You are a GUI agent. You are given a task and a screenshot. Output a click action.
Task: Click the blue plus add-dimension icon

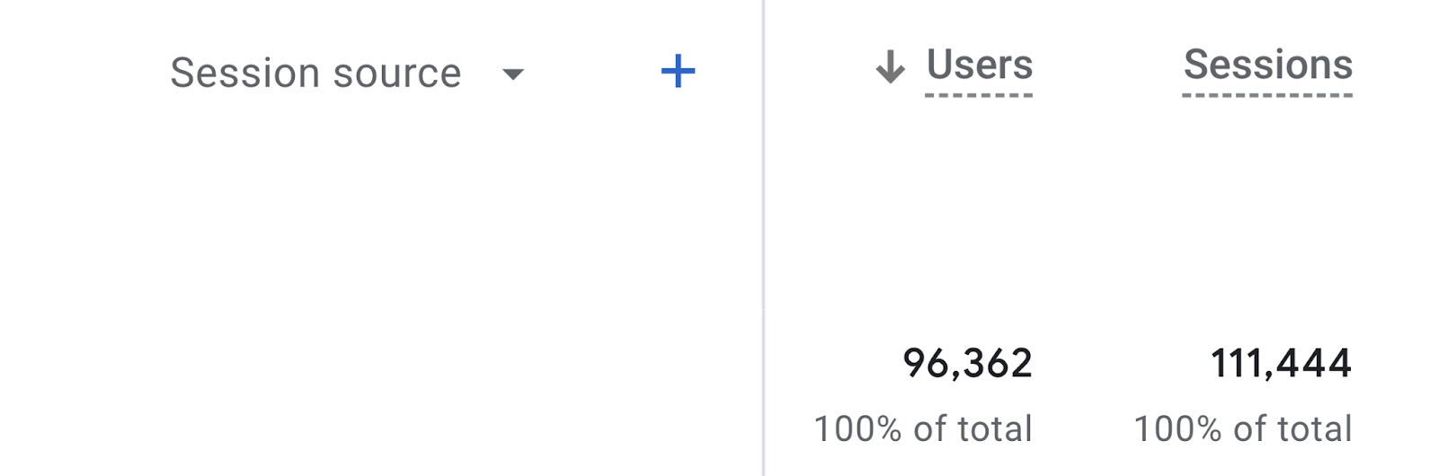(678, 71)
